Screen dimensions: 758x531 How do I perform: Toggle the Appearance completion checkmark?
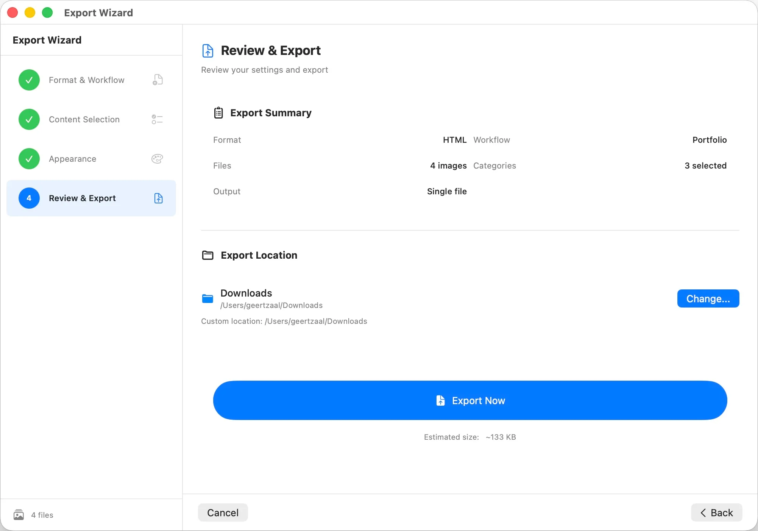point(29,159)
